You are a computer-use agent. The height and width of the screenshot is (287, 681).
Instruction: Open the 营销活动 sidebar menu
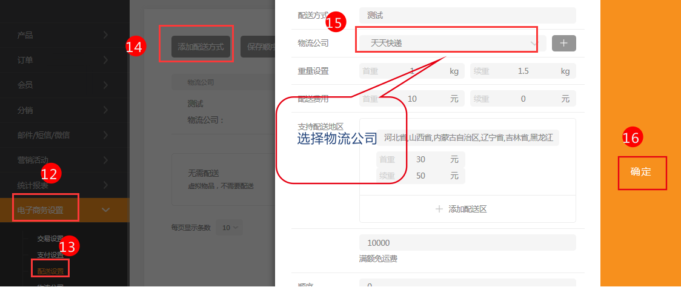[64, 160]
